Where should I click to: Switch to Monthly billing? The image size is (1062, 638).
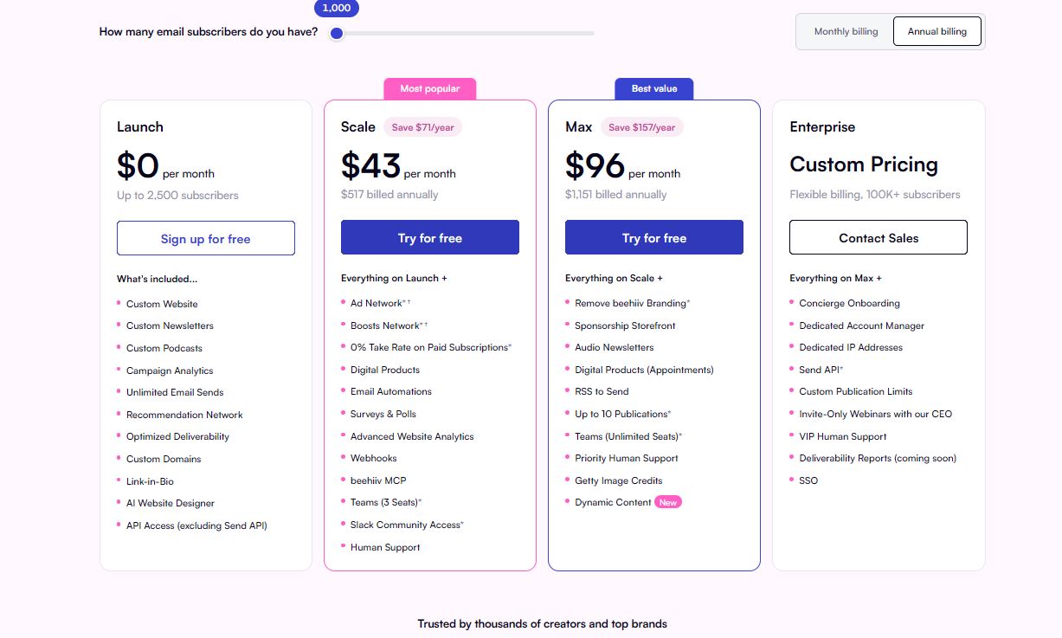(846, 32)
